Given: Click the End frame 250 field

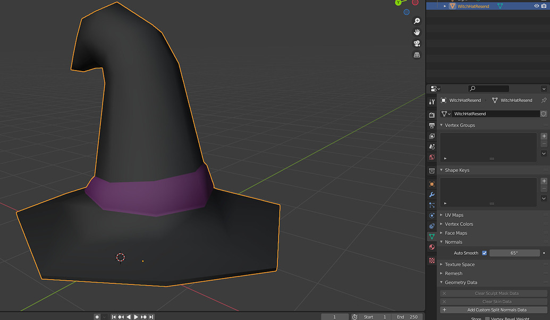Looking at the screenshot, I should coord(407,317).
